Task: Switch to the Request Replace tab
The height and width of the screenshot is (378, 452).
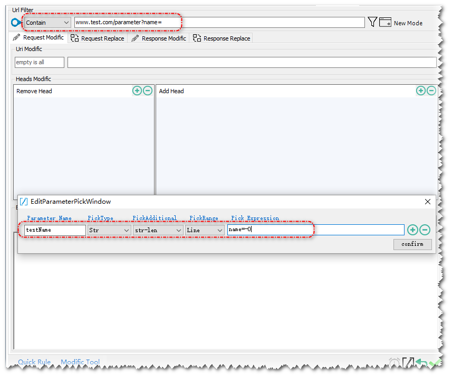Action: [98, 38]
